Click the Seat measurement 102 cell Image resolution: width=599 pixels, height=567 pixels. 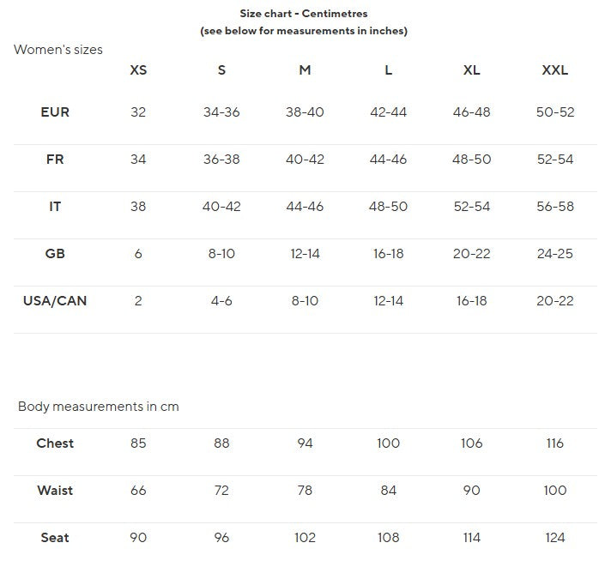tap(305, 538)
